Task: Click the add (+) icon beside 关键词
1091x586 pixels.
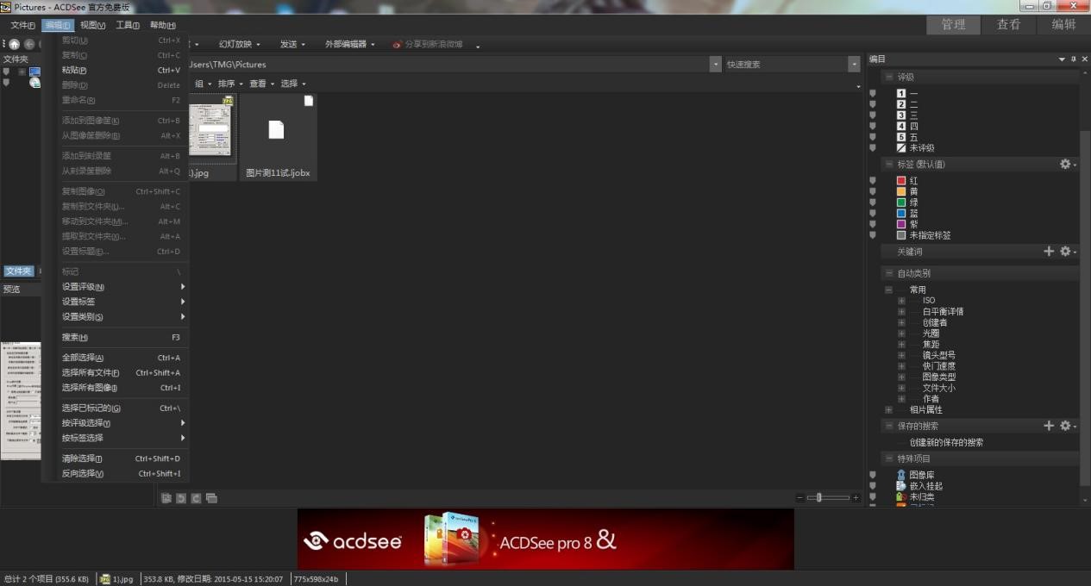Action: click(1049, 251)
